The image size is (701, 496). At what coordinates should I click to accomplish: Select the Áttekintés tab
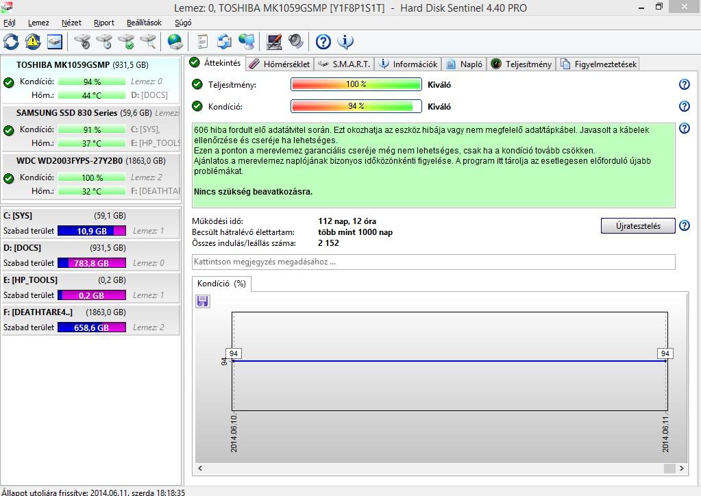tap(215, 63)
